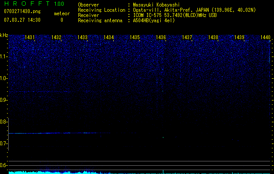Click the HROFFT 1.0.0 title text
The width and height of the screenshot is (274, 174).
34,3
